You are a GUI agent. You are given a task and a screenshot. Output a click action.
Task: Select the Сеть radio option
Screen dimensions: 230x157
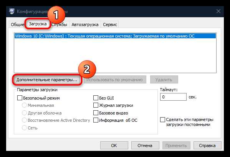click(24, 128)
